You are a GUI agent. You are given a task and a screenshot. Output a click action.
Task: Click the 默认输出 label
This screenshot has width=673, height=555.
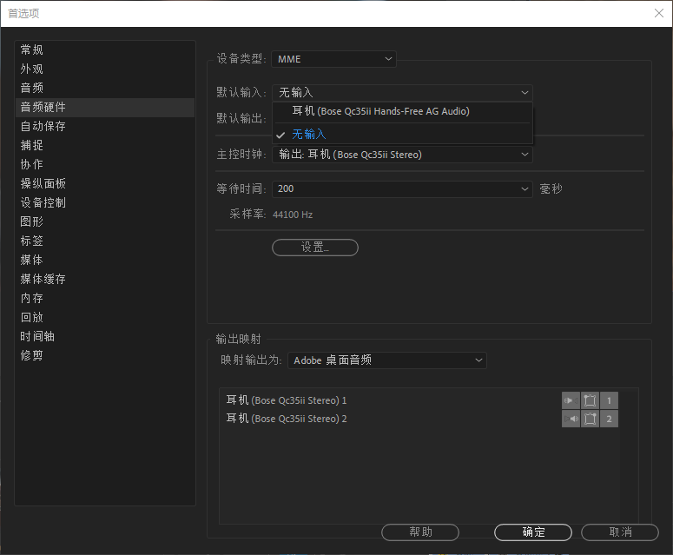click(x=241, y=118)
